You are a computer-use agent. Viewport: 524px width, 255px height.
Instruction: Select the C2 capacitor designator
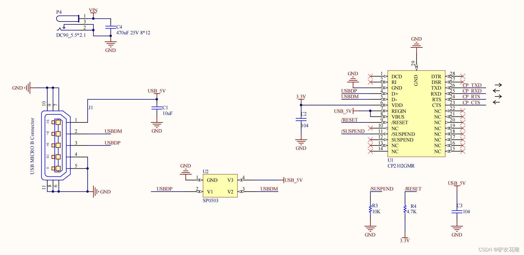point(304,114)
